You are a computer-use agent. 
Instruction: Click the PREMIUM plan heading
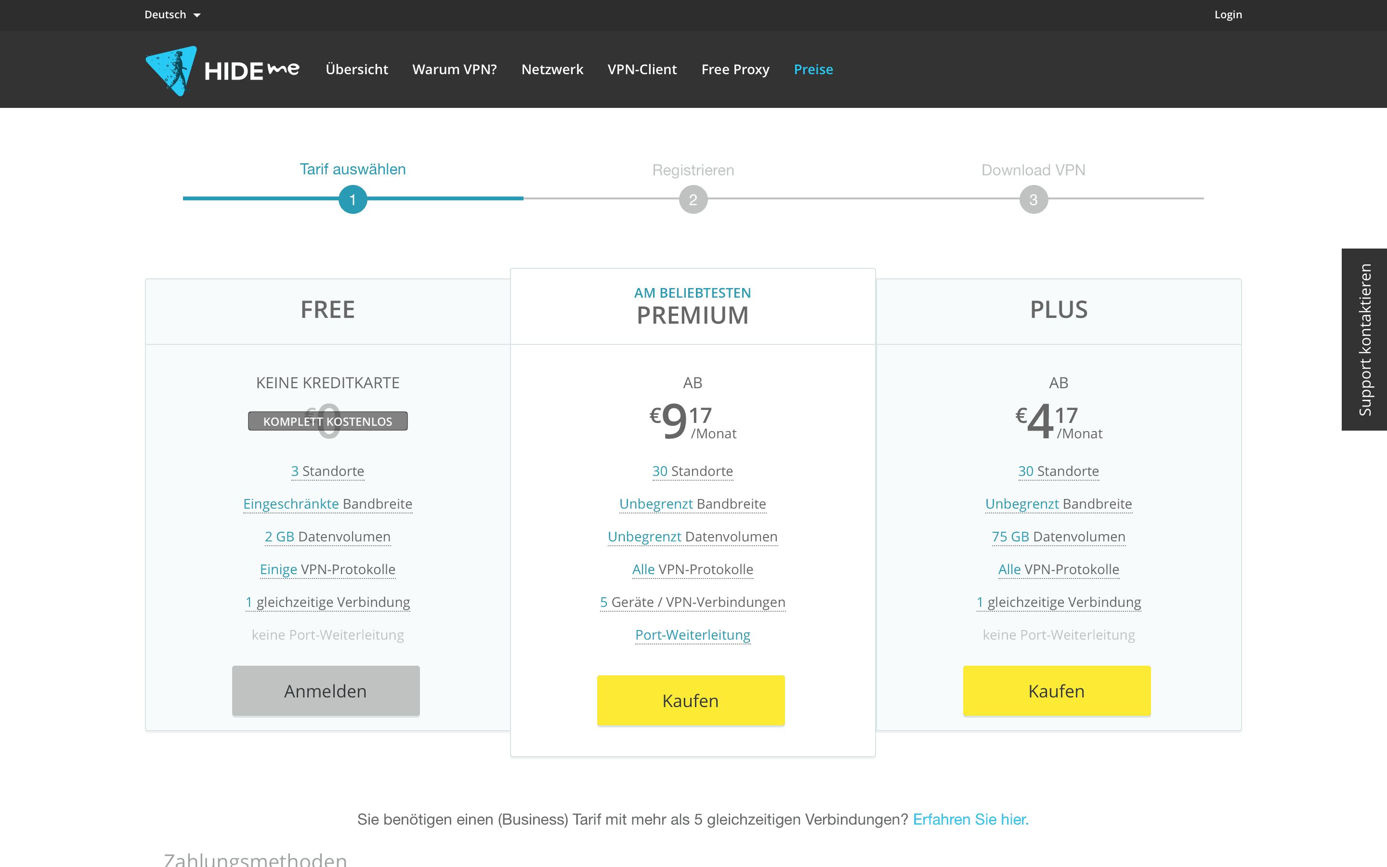click(x=693, y=315)
